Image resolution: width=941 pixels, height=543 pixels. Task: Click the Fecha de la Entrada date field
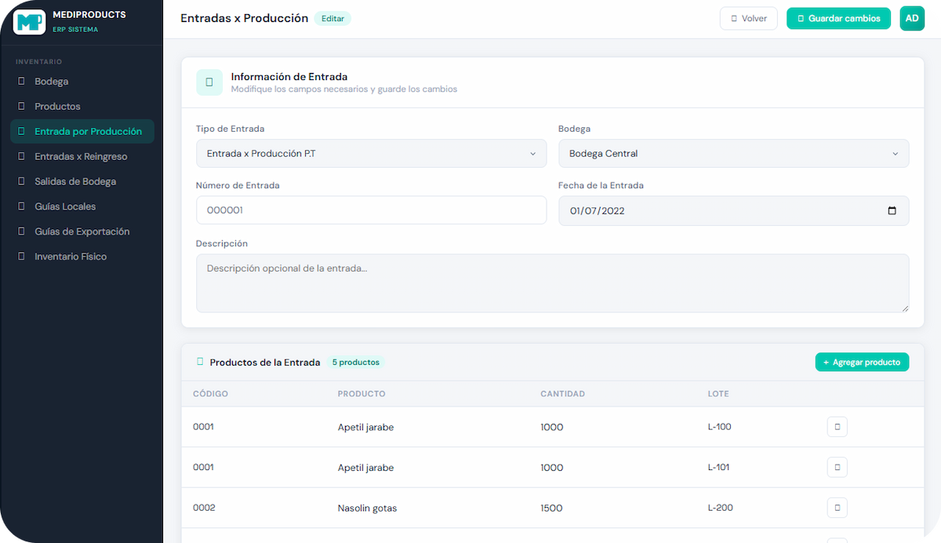click(x=733, y=210)
